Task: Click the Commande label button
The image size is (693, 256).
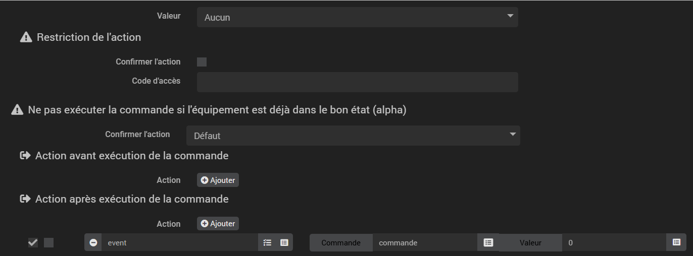Action: point(341,242)
